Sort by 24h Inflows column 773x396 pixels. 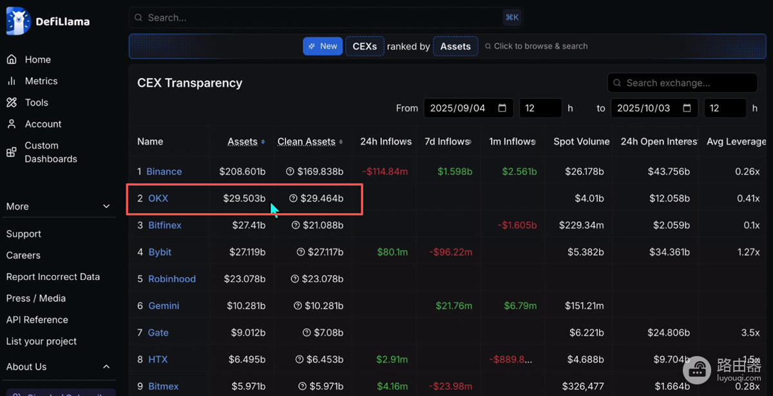(386, 142)
